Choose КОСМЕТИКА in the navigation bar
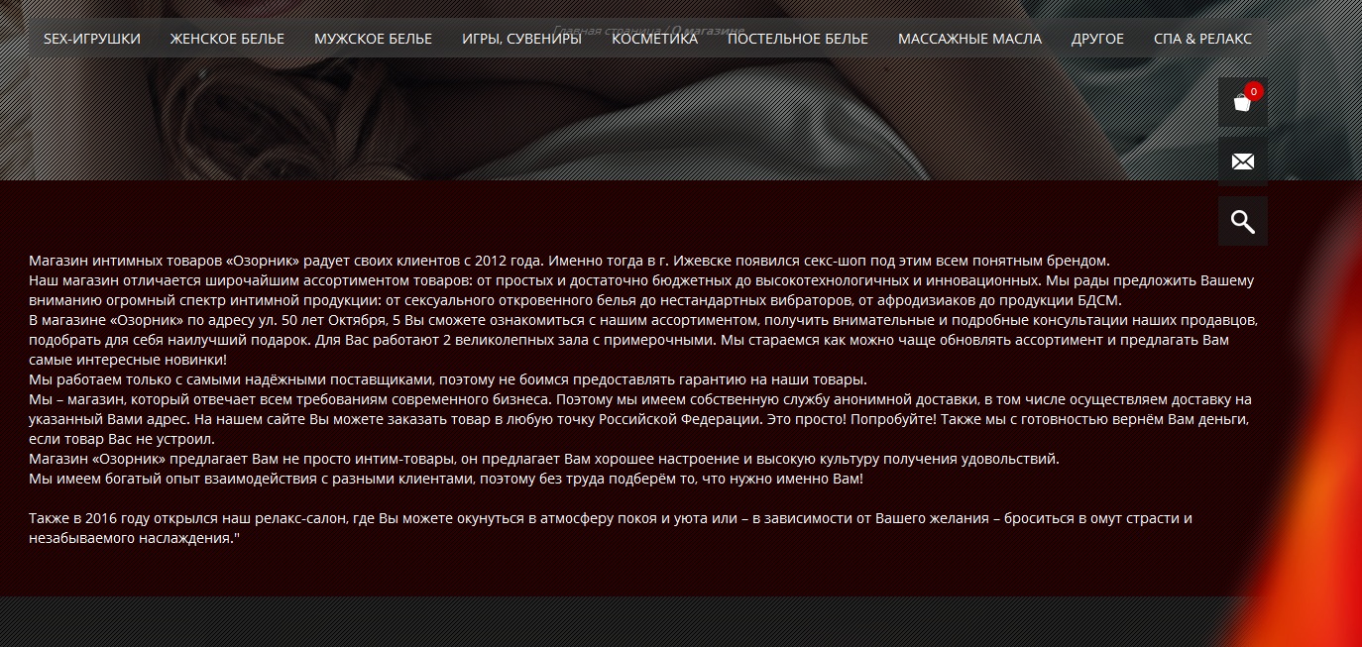The height and width of the screenshot is (647, 1362). [x=654, y=39]
